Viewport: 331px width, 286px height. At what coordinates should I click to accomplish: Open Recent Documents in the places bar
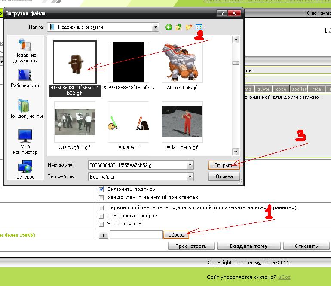point(25,51)
